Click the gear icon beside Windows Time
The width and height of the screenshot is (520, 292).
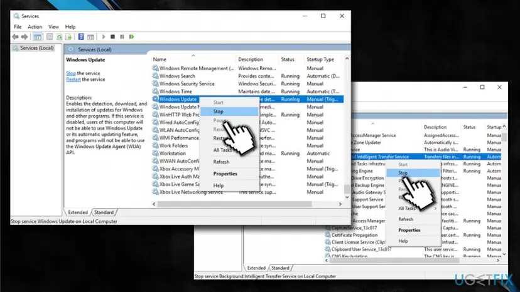(155, 91)
